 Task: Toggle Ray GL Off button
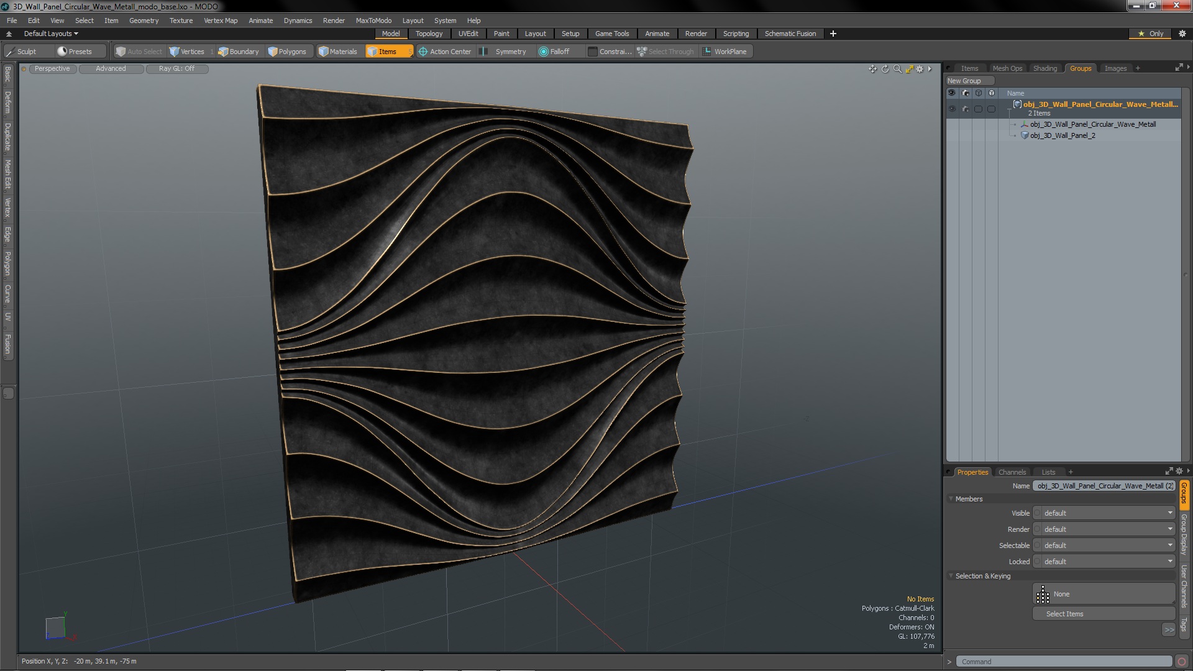176,69
